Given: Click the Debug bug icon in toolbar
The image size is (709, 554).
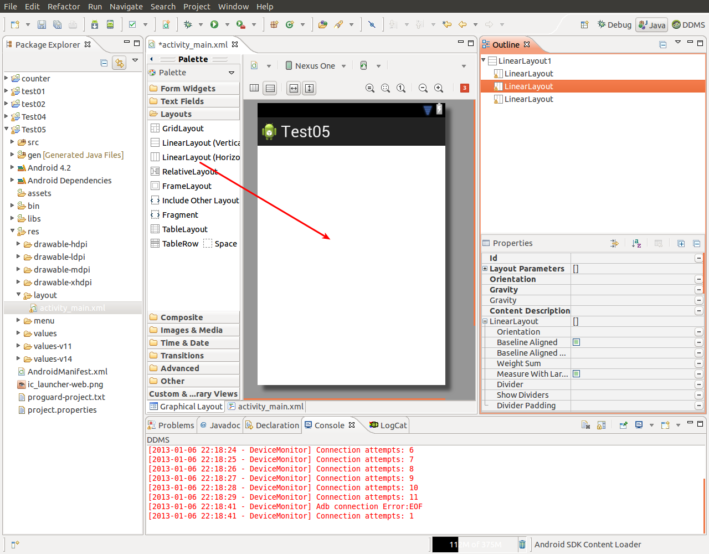Looking at the screenshot, I should tap(188, 24).
